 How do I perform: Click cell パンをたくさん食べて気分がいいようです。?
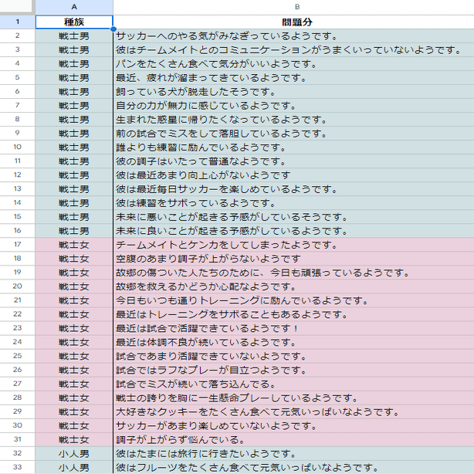[293, 64]
